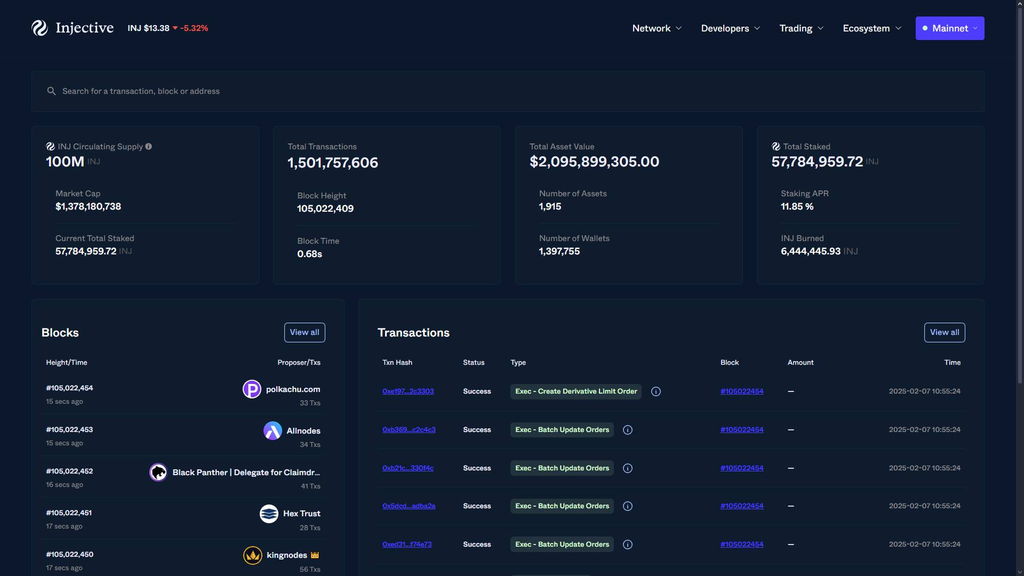Viewport: 1024px width, 576px height.
Task: Open block #105022454 in the first transaction row
Action: coord(742,391)
